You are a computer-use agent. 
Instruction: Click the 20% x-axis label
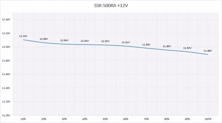[44, 119]
